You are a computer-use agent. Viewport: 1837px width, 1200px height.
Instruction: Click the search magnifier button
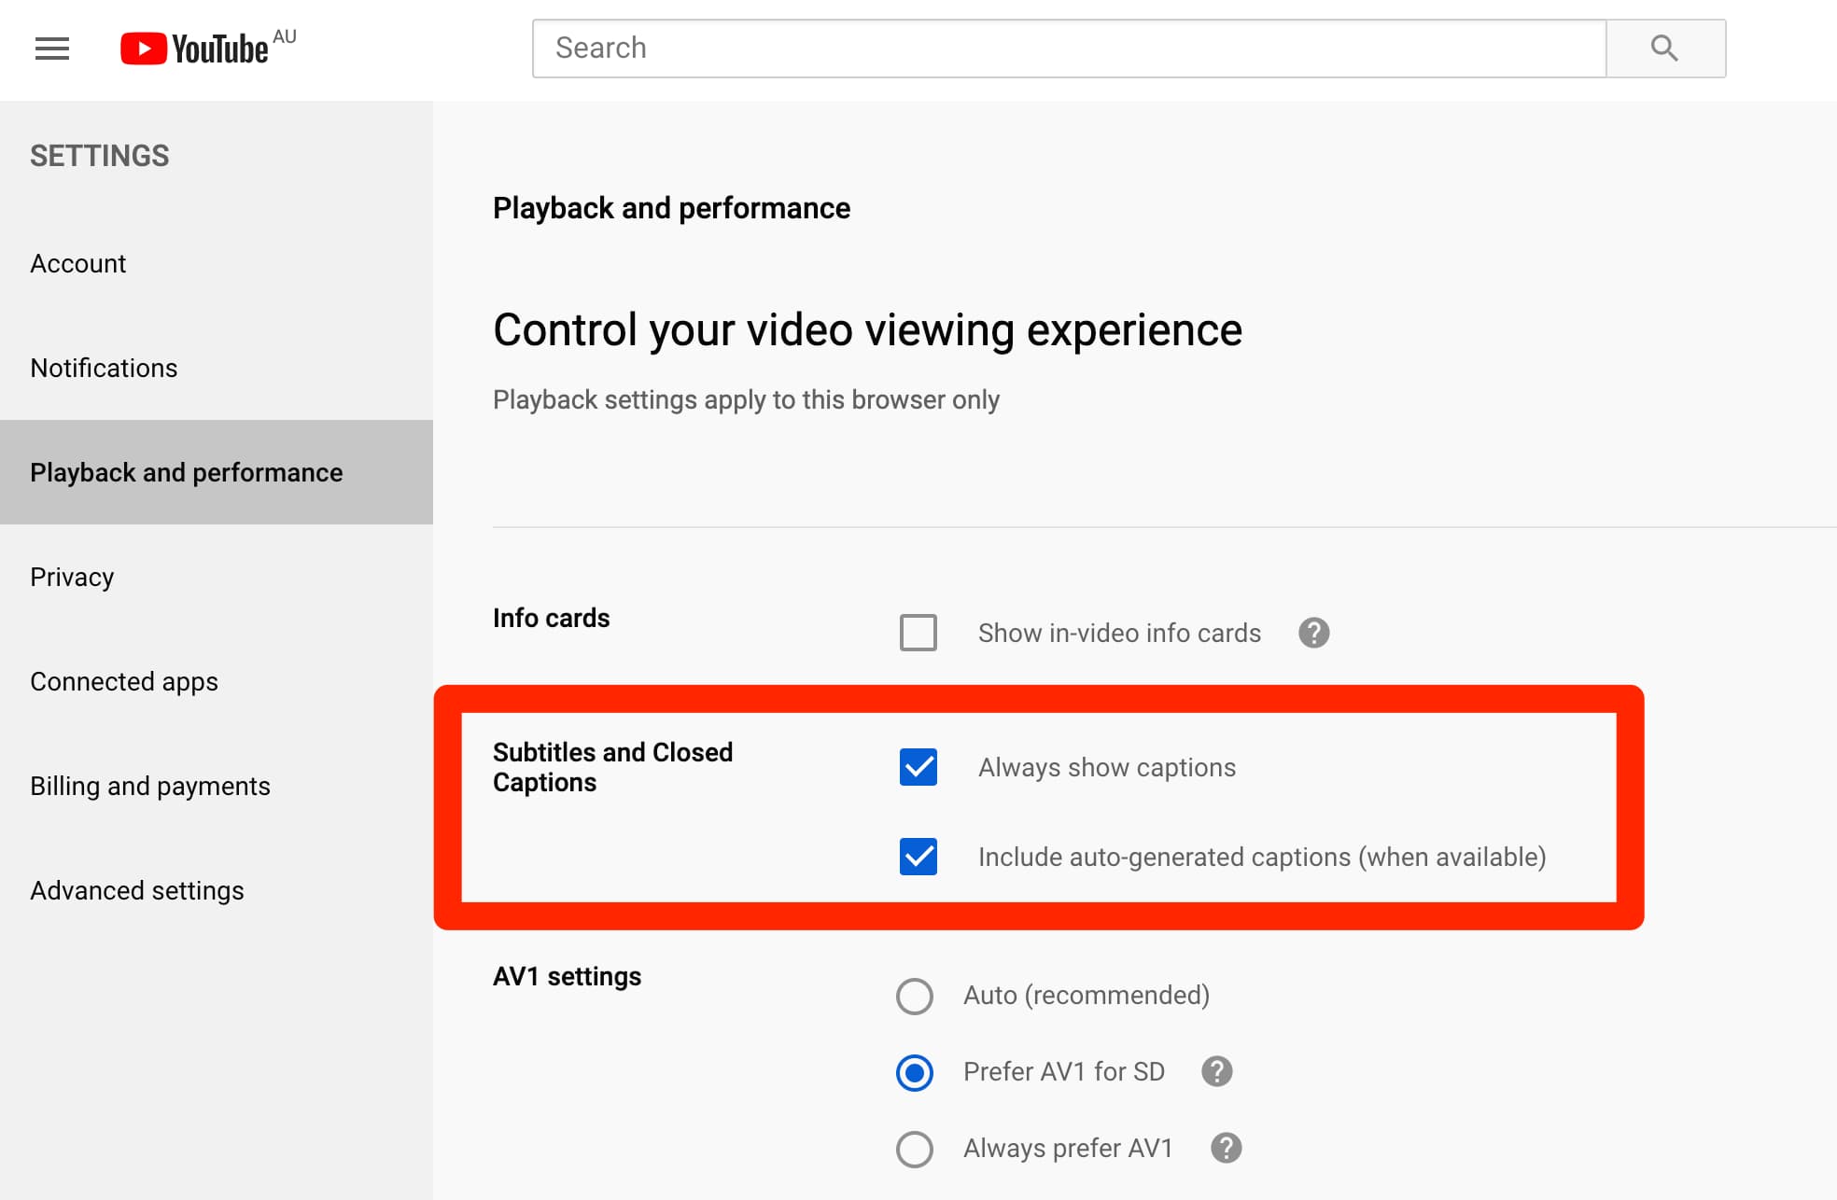tap(1665, 49)
